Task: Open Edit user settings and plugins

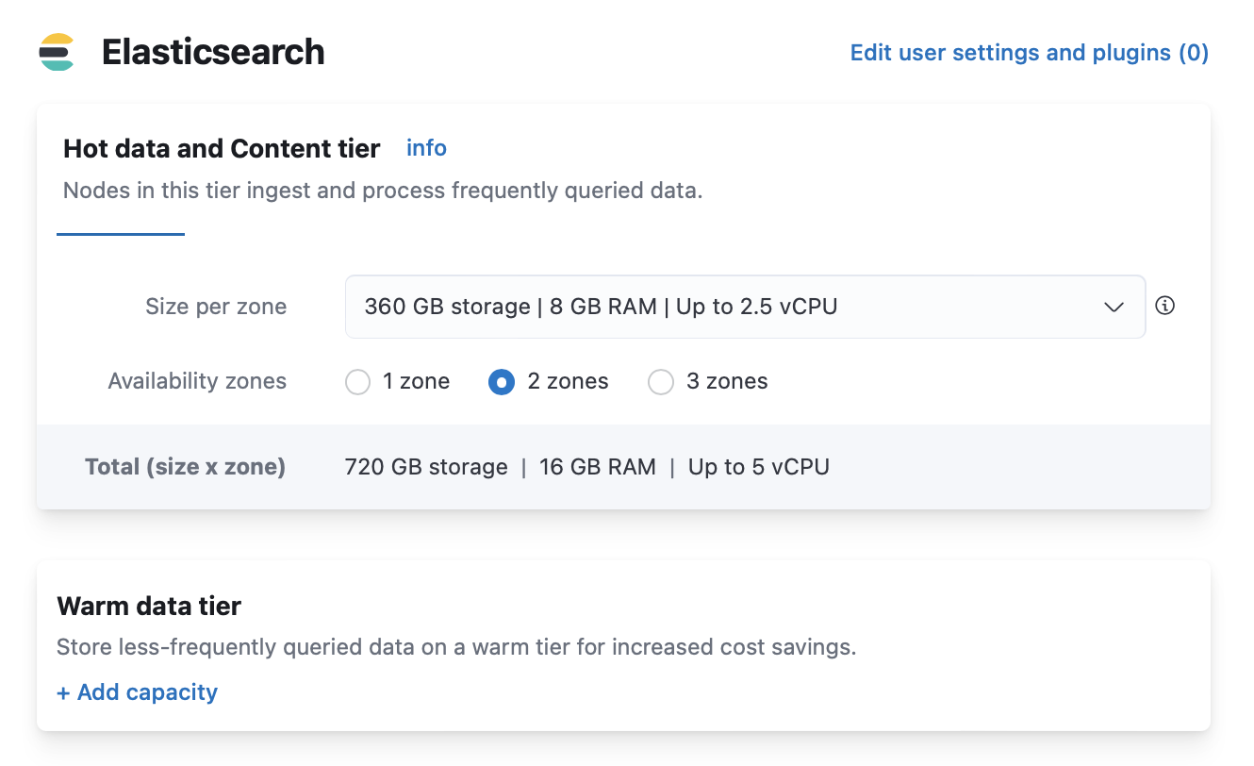Action: [x=1029, y=52]
